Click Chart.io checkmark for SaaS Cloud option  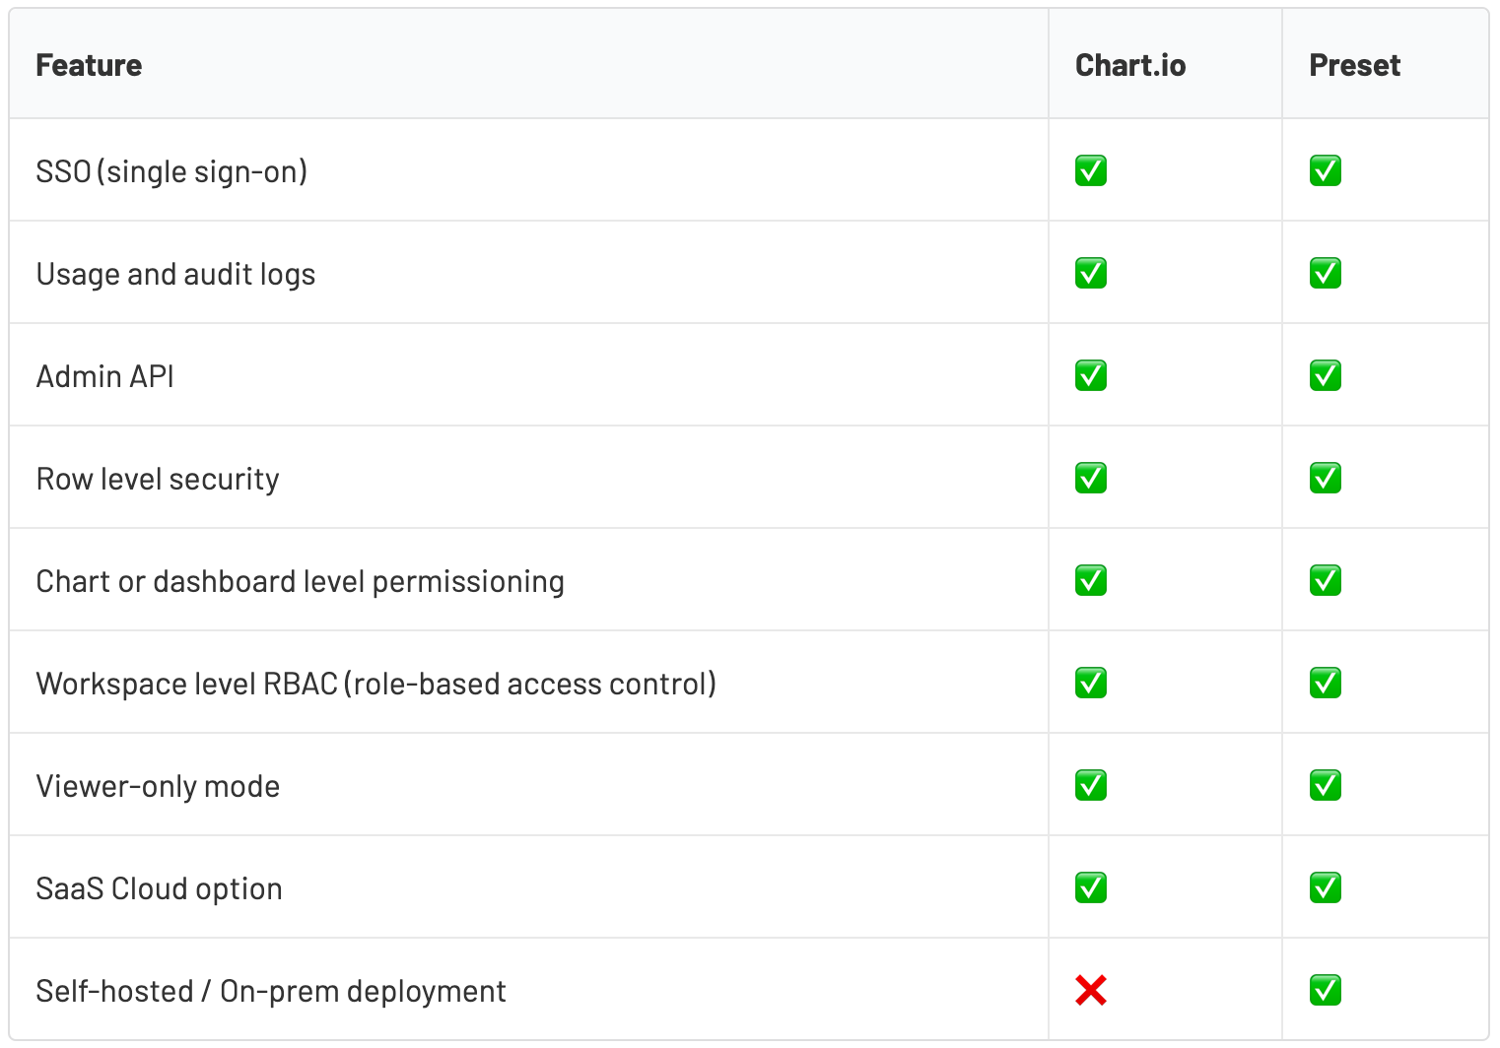pyautogui.click(x=1091, y=887)
